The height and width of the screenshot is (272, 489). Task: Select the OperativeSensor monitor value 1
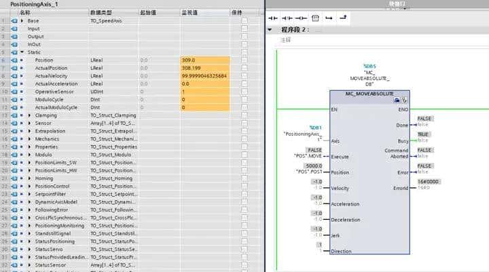[x=205, y=92]
